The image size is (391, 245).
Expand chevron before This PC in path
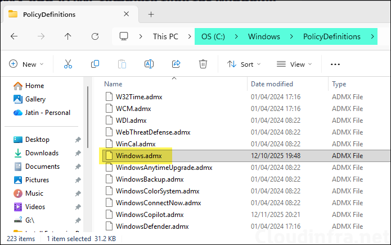141,36
